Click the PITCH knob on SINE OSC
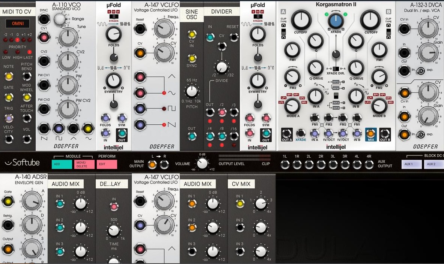The image size is (444, 264). [x=192, y=92]
